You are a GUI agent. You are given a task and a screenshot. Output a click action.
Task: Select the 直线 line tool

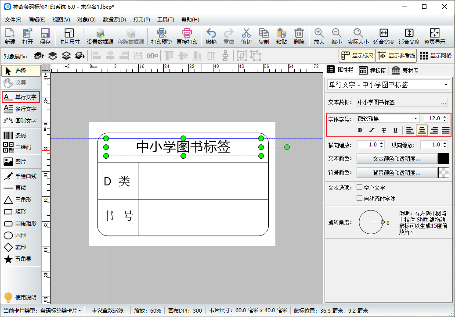(21, 188)
